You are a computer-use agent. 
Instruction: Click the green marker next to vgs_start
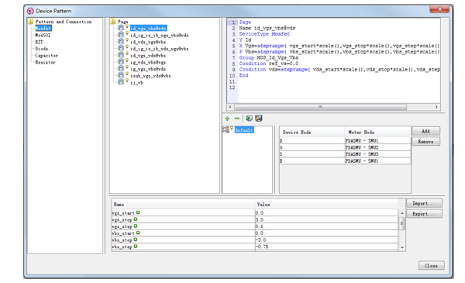click(138, 212)
